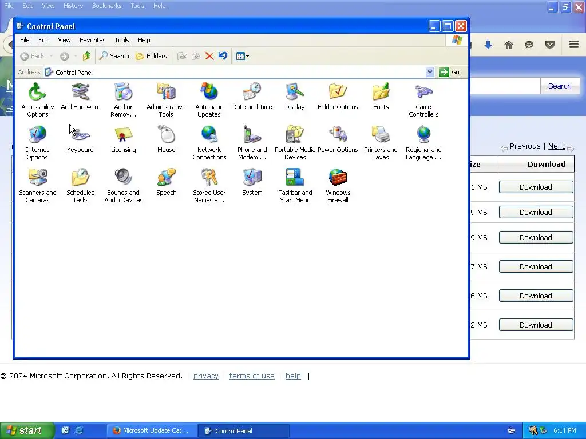
Task: Expand the Address bar dropdown arrow
Action: click(430, 72)
